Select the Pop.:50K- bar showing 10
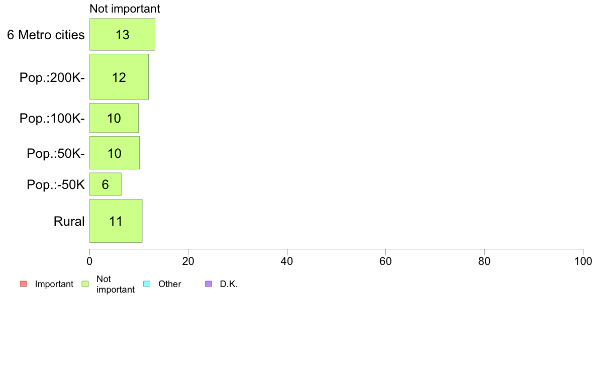The height and width of the screenshot is (370, 597). tap(115, 153)
